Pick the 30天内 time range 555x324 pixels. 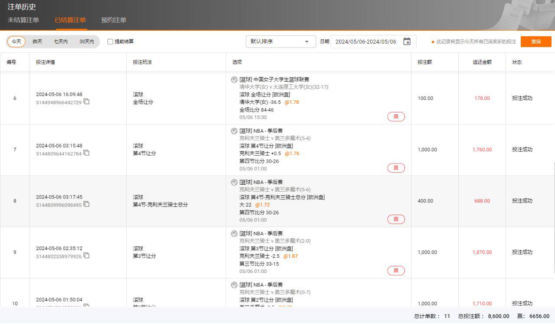pyautogui.click(x=87, y=42)
